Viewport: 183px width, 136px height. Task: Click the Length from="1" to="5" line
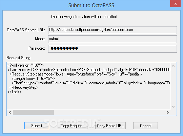pos(33,79)
